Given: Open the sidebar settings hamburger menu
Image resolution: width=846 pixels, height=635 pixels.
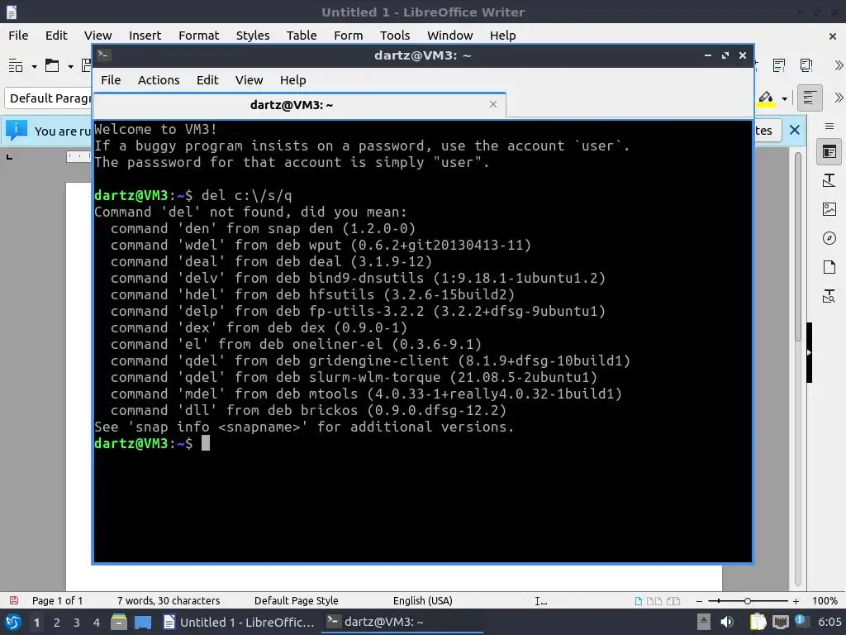Looking at the screenshot, I should click(x=829, y=127).
